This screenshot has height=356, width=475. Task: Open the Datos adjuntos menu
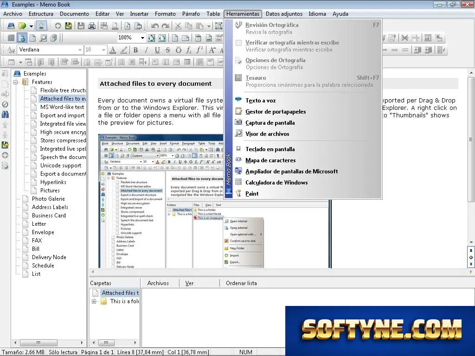[x=284, y=14]
